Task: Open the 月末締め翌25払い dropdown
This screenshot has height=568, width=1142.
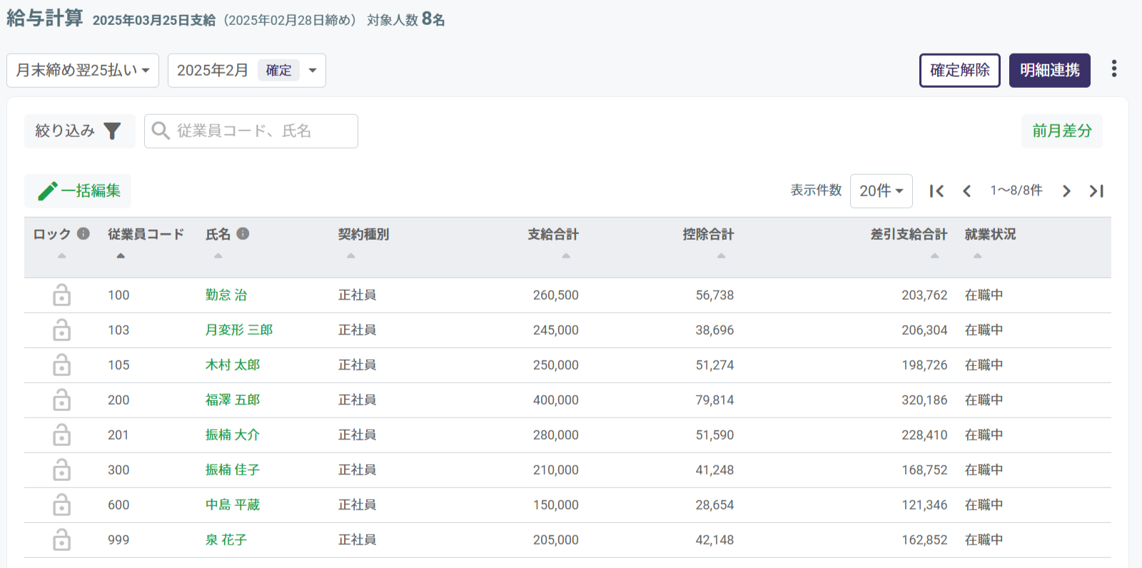Action: [x=83, y=71]
